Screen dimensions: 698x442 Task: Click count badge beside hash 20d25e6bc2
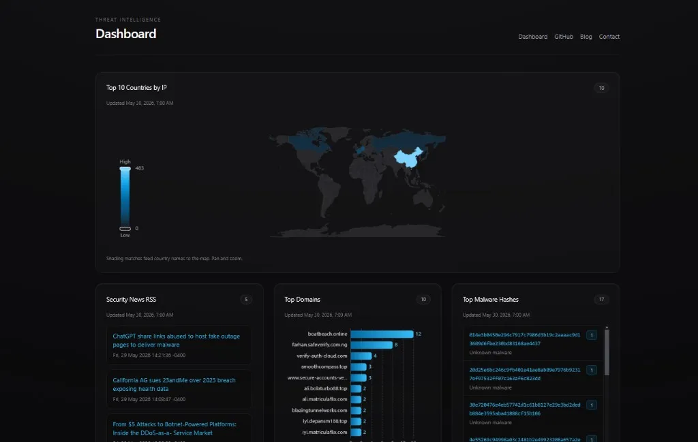tap(592, 370)
